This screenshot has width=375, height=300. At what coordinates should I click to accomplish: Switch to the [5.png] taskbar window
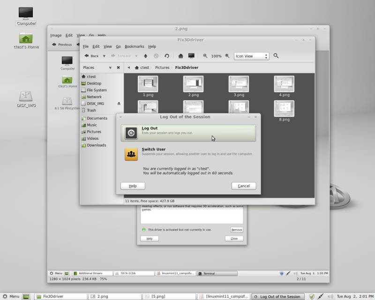(170, 297)
